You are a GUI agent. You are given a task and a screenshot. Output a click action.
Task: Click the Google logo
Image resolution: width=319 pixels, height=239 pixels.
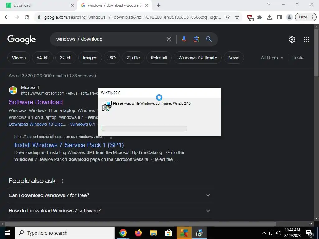(21, 40)
